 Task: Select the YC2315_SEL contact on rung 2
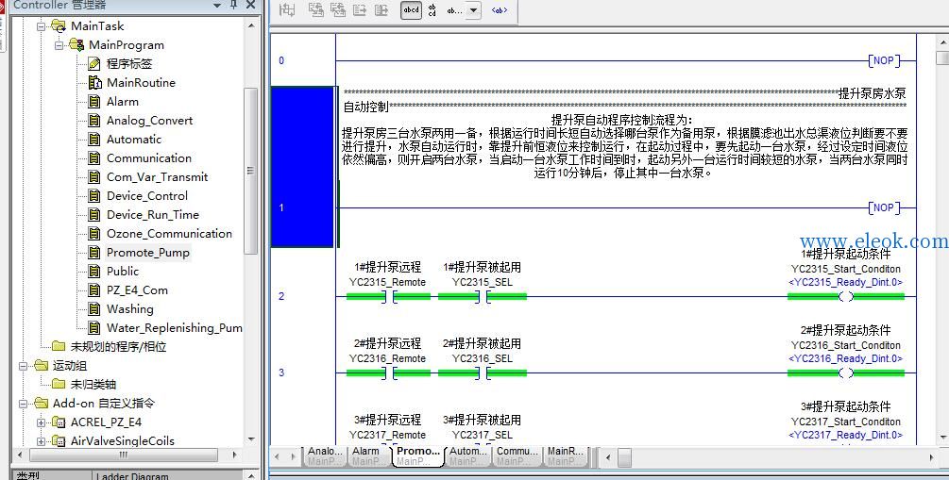click(x=483, y=296)
